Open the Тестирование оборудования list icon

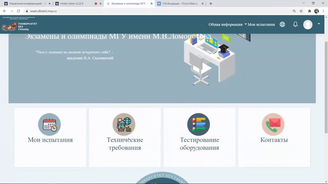(199, 124)
